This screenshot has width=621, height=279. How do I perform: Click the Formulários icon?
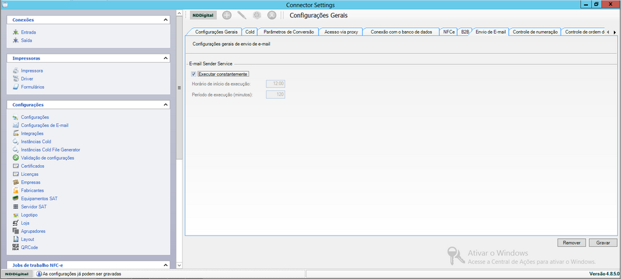(16, 87)
